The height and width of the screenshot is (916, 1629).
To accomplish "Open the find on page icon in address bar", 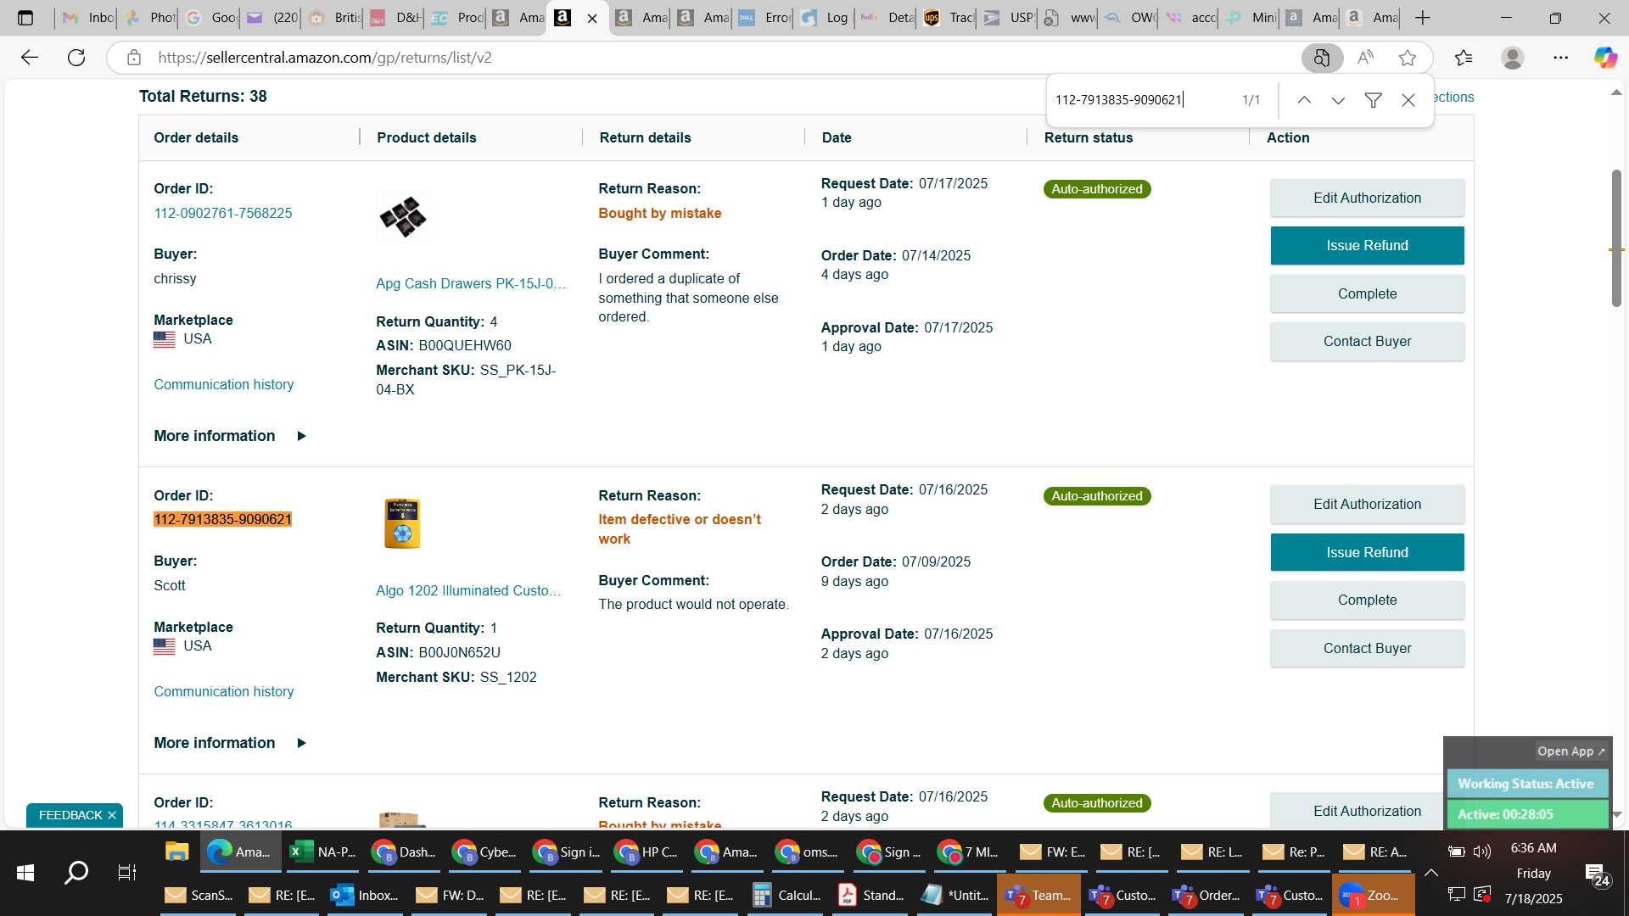I will pyautogui.click(x=1322, y=58).
